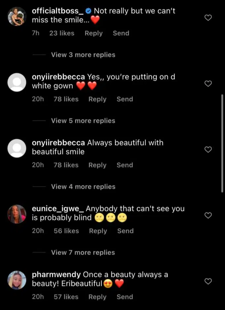The height and width of the screenshot is (310, 225).
Task: Reply to eunice_igwe_ comment
Action: tap(98, 231)
